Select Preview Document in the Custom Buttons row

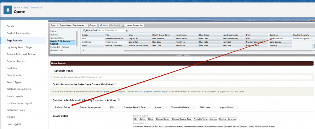(x=214, y=126)
